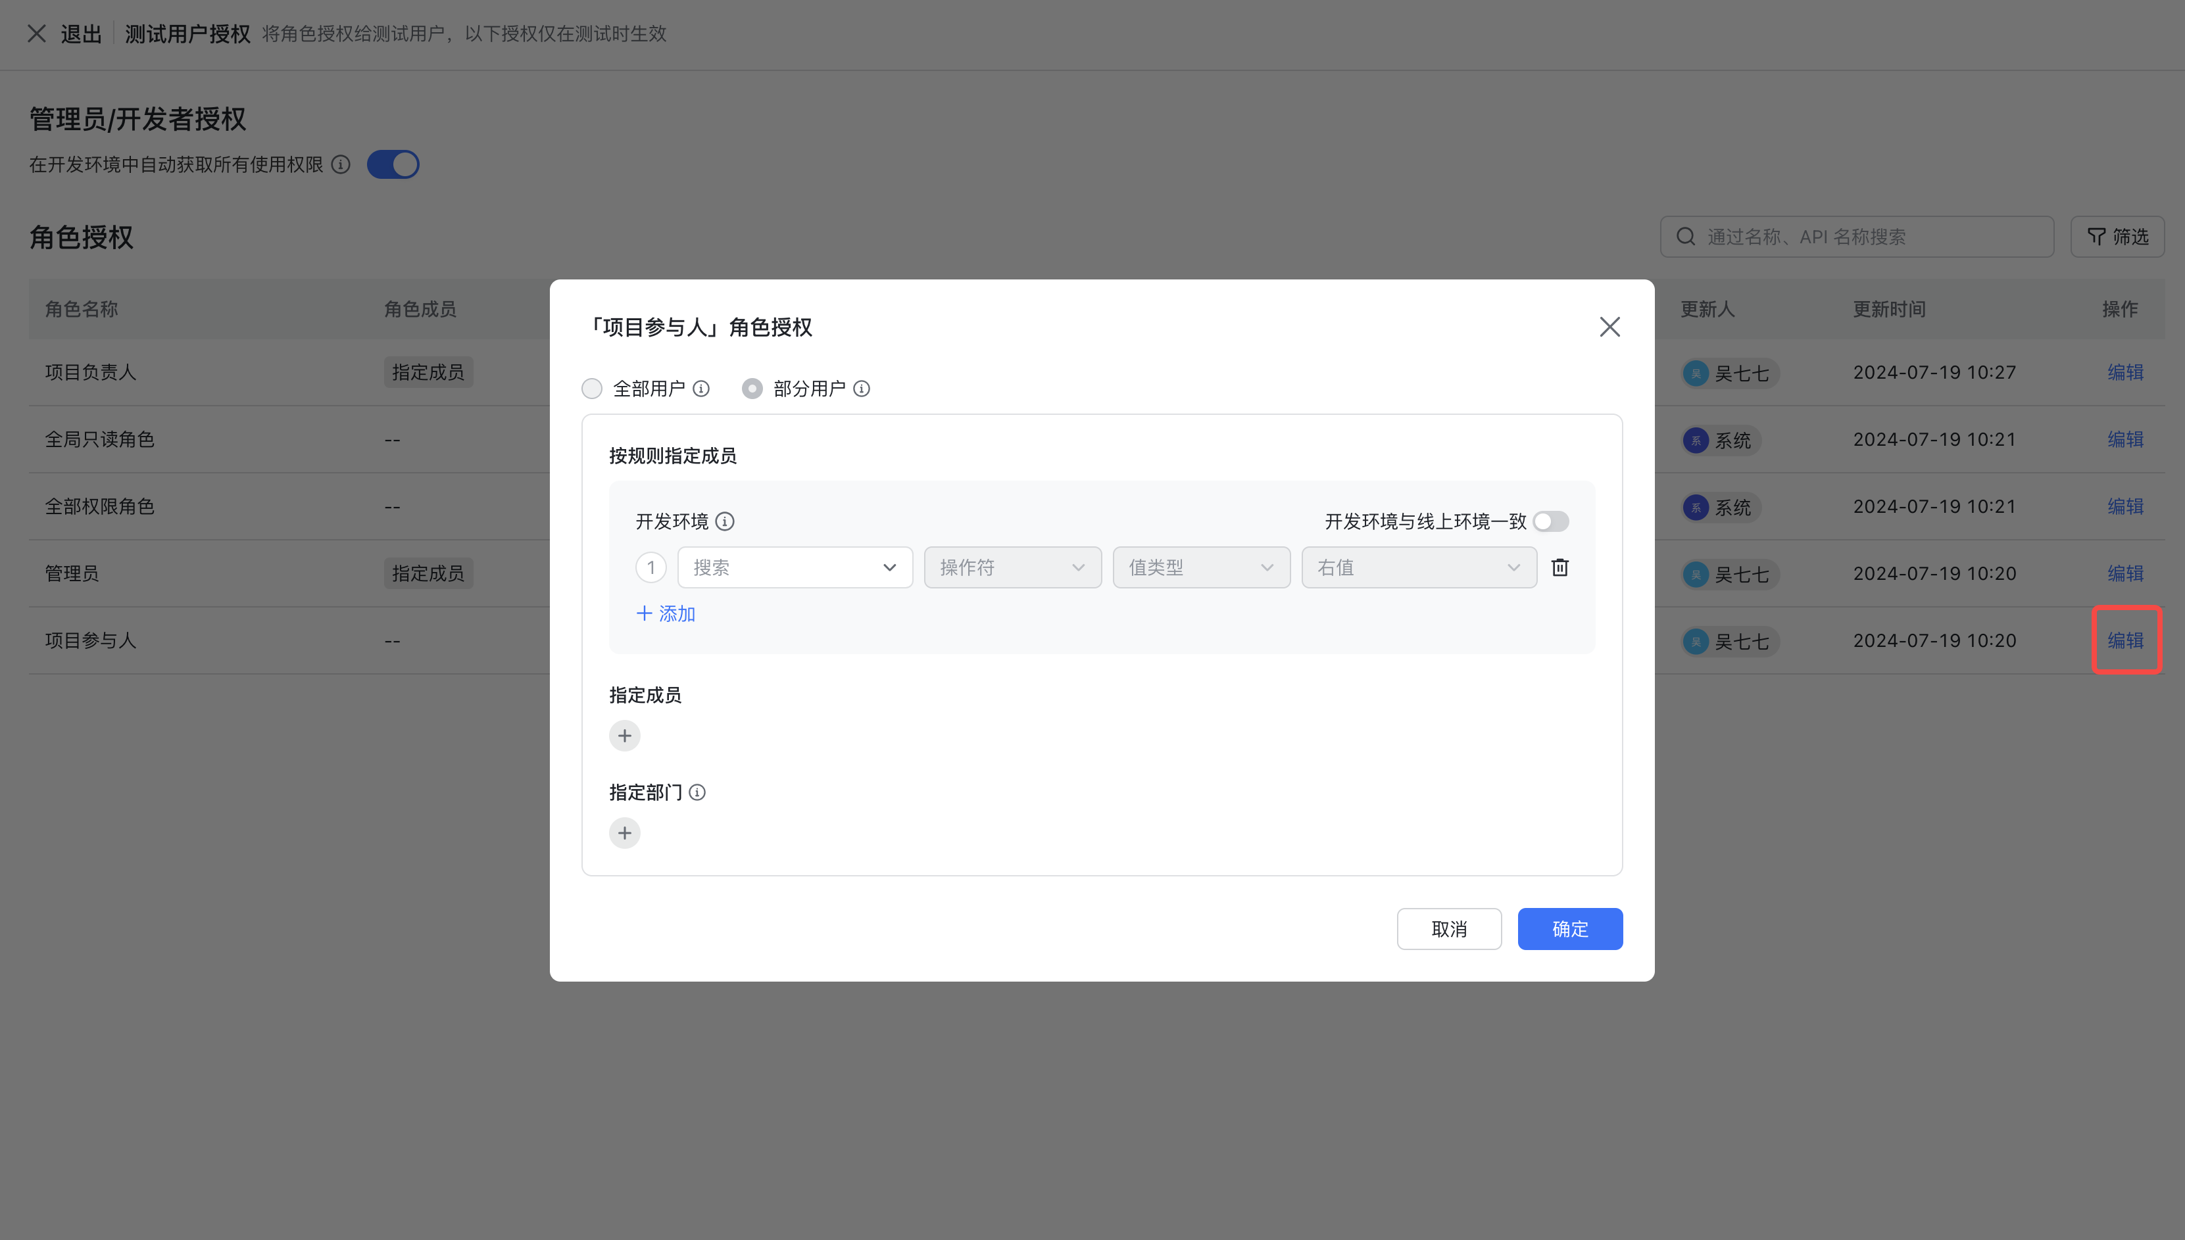Viewport: 2185px width, 1240px height.
Task: Click 吴七七 avatar in 项目负责人 row
Action: [x=1695, y=373]
